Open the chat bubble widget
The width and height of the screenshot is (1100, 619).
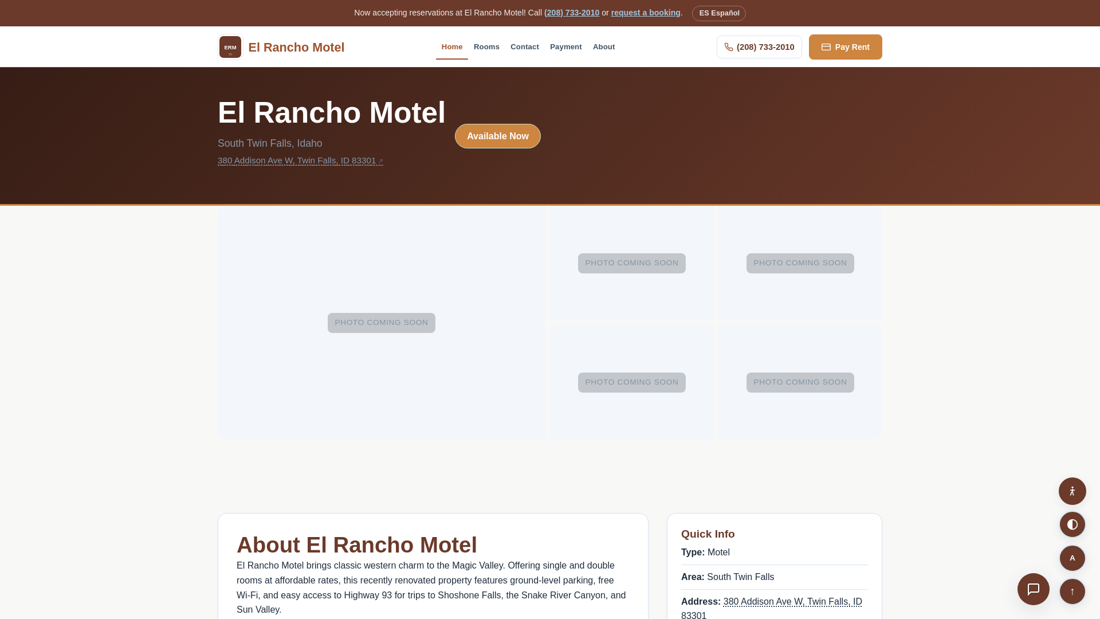1033,589
